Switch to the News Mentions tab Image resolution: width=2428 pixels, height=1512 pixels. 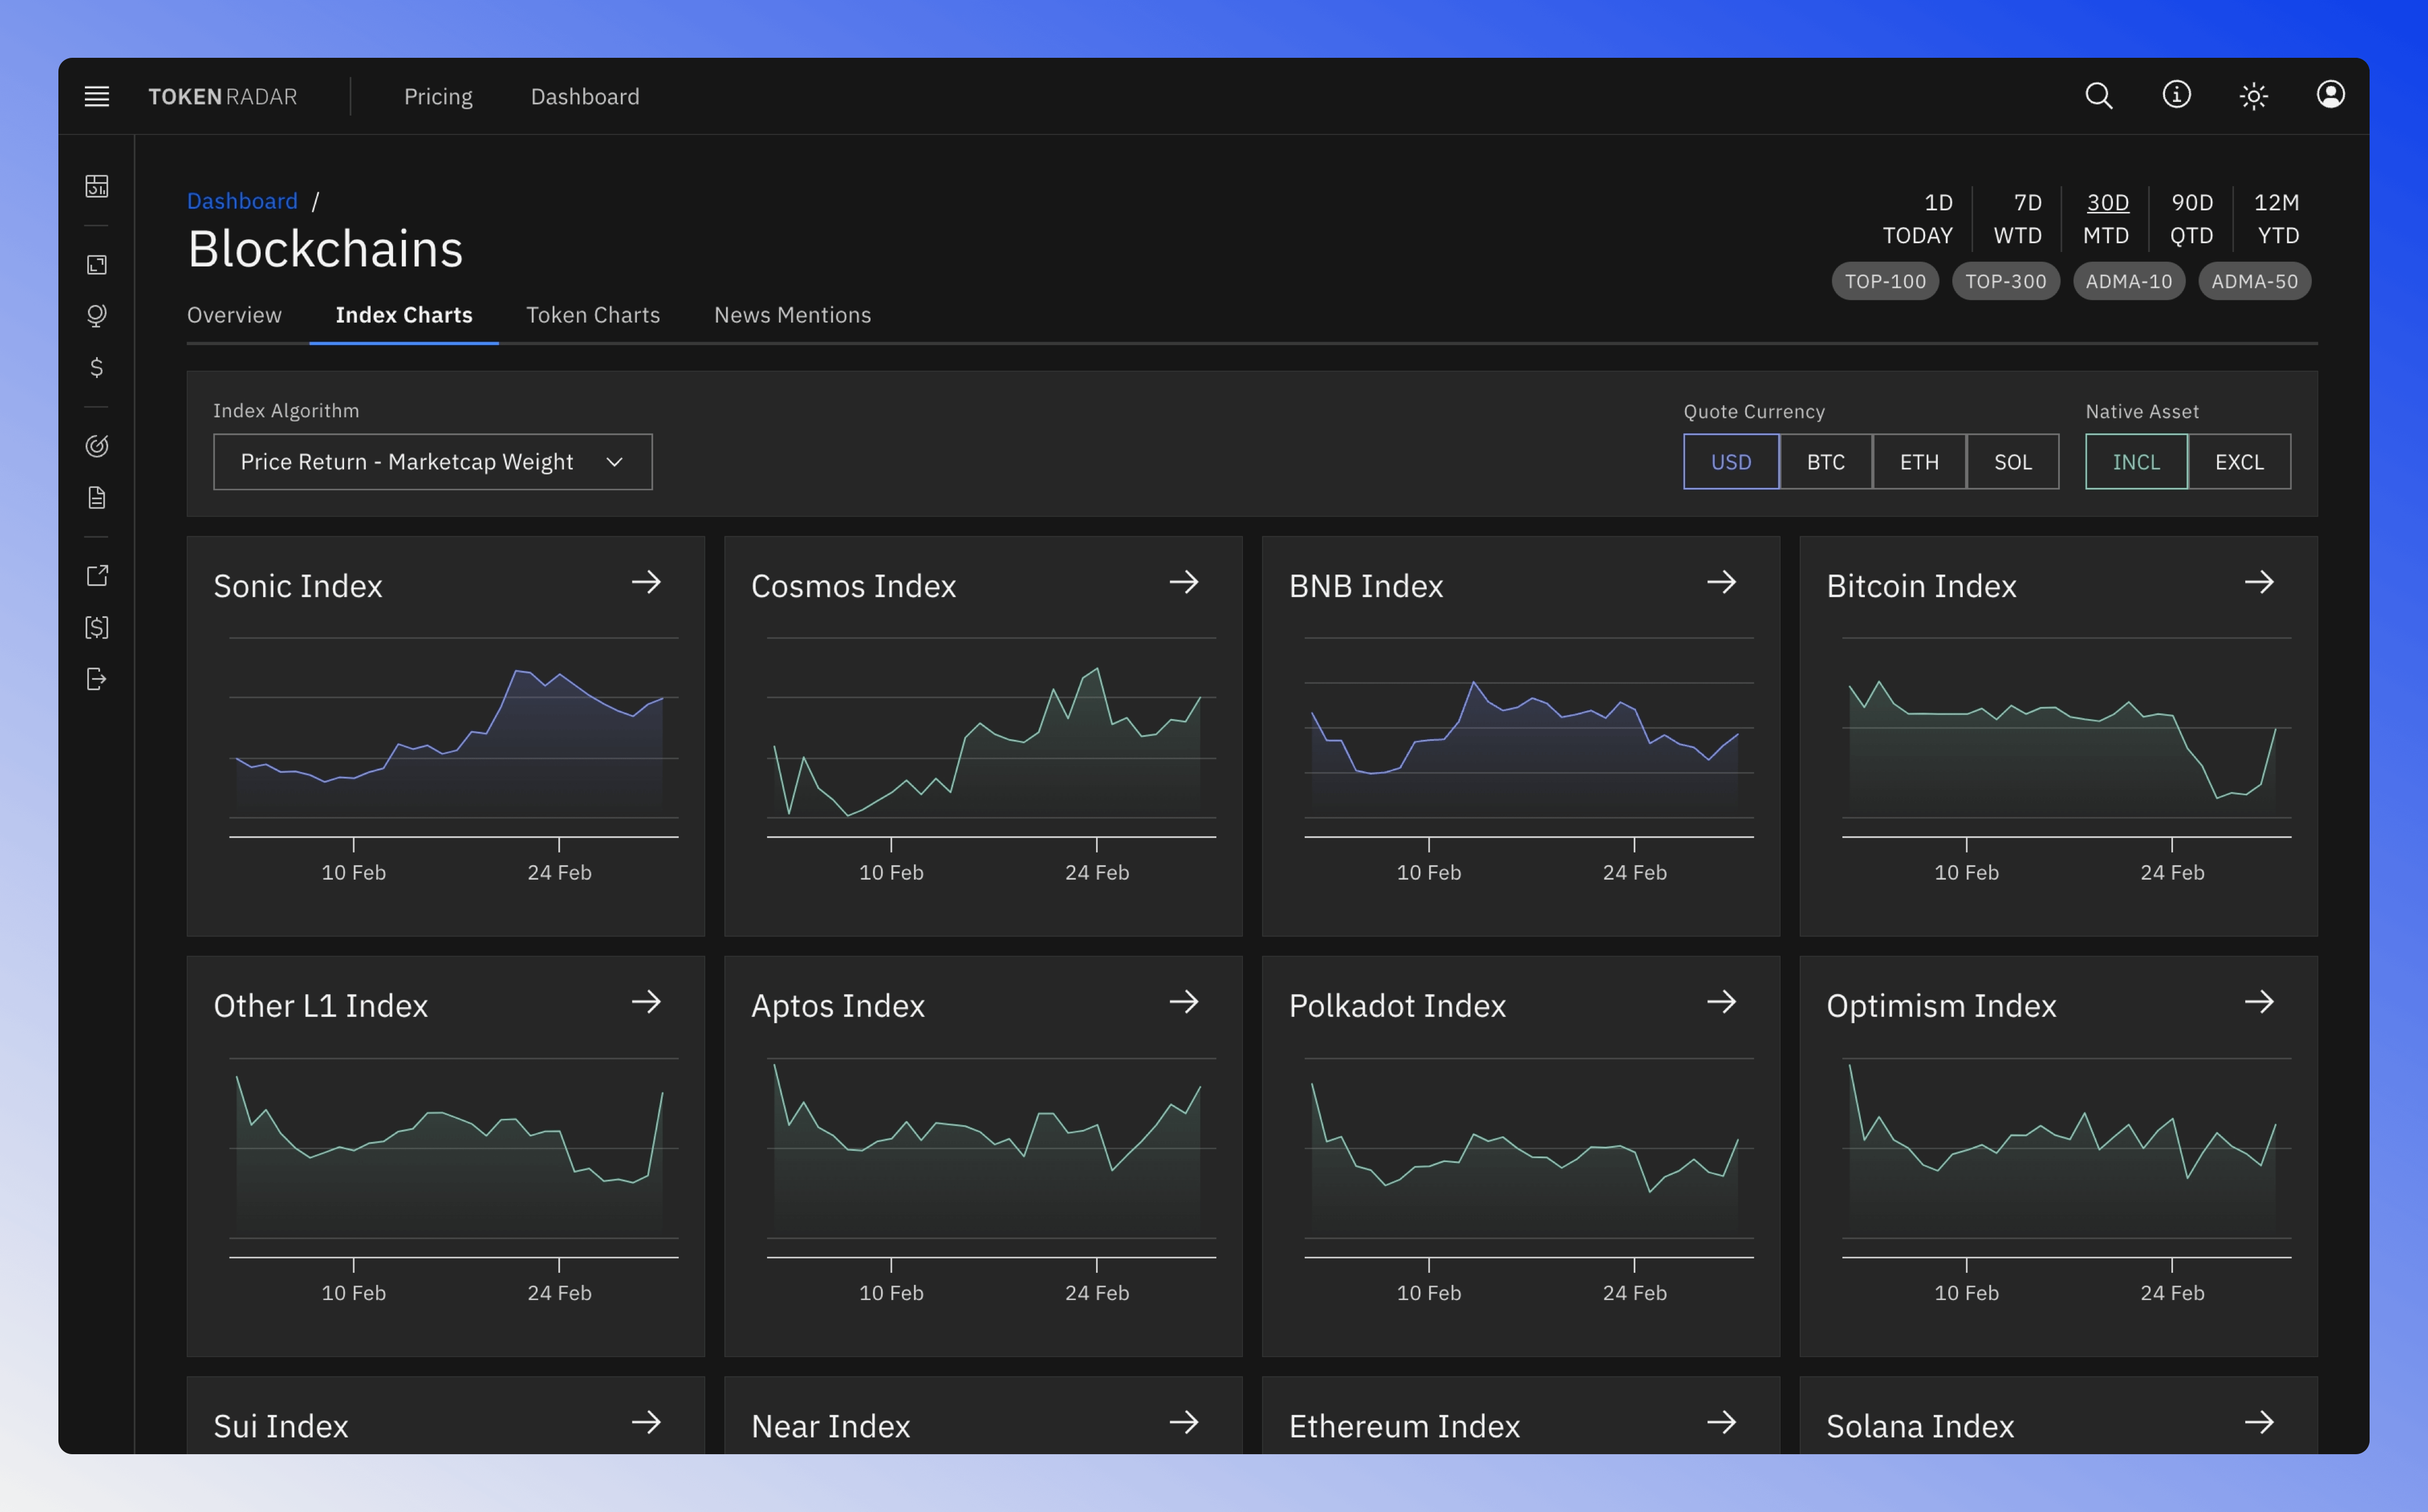pyautogui.click(x=793, y=316)
